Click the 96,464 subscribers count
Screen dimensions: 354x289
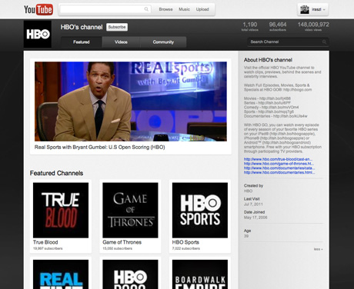[x=278, y=25]
